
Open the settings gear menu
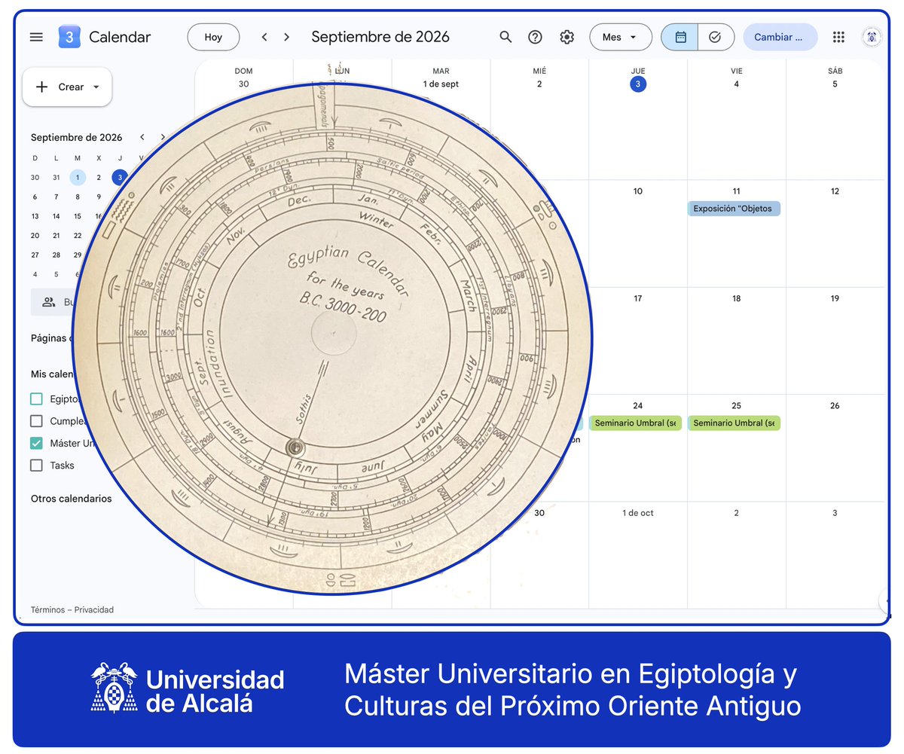point(567,37)
